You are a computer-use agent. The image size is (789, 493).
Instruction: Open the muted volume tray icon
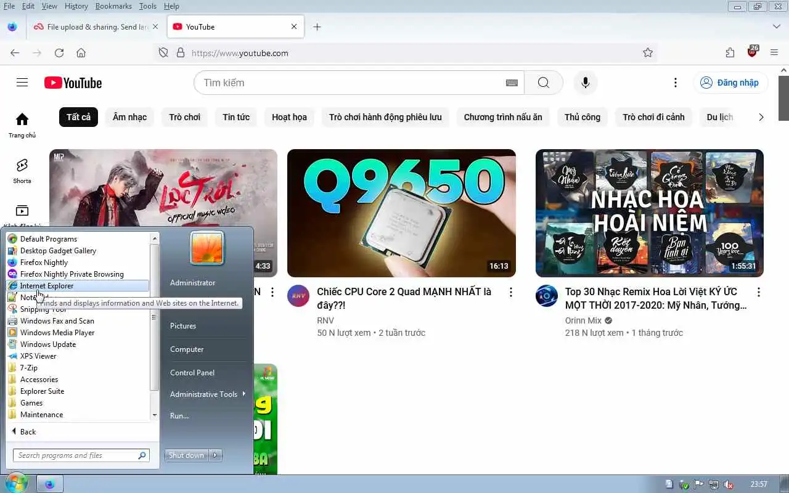(729, 484)
